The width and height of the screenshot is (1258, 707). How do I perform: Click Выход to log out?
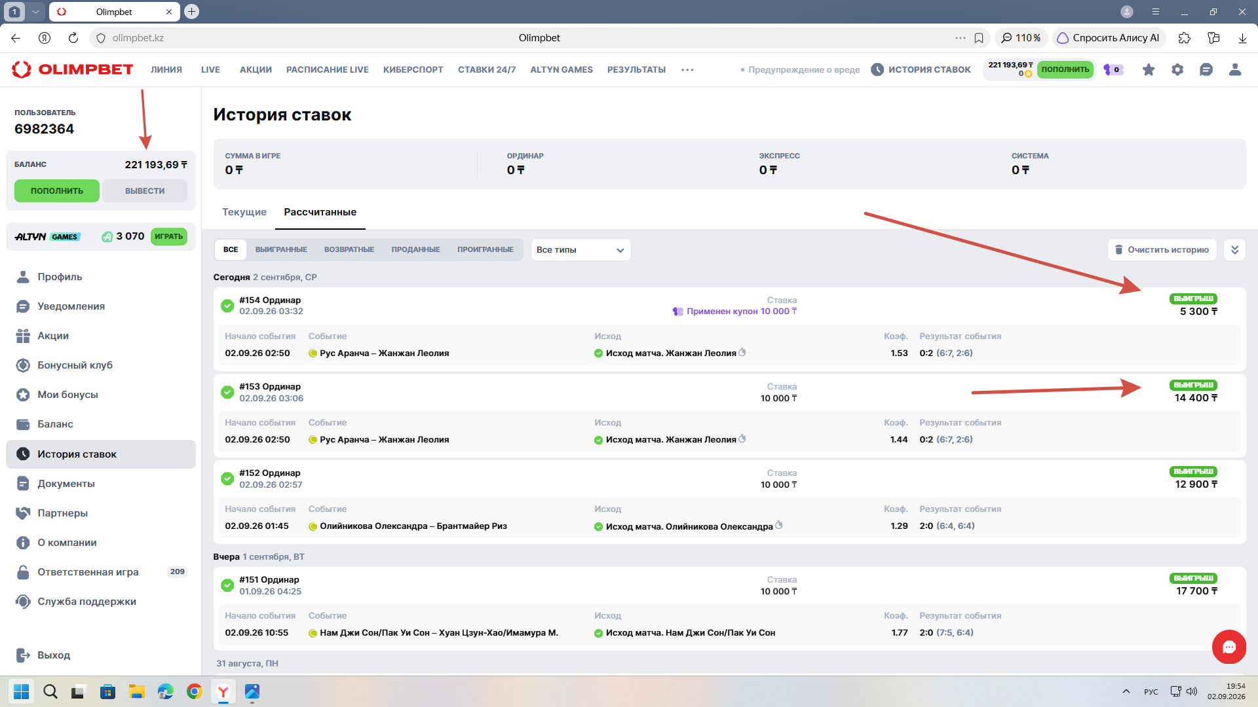(43, 655)
